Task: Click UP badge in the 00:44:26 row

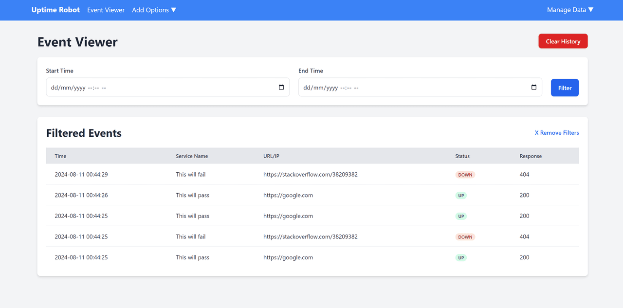Action: (x=461, y=196)
